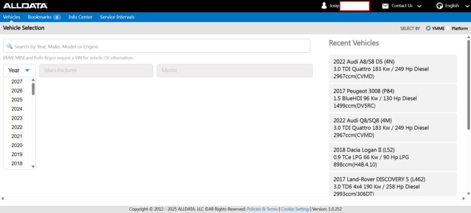This screenshot has height=213, width=471.
Task: Click the ALLDATA logo
Action: coord(25,6)
